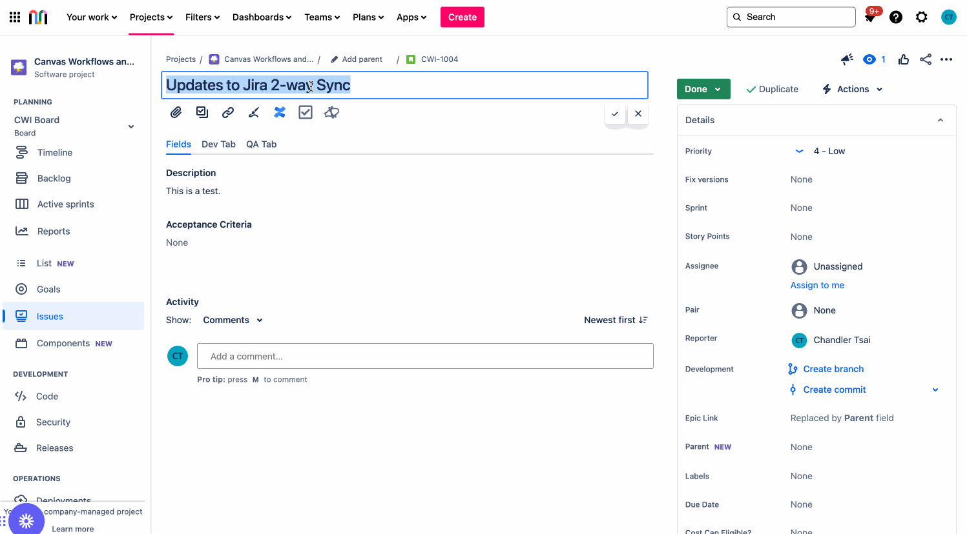
Task: Click the attach paperclip icon
Action: pyautogui.click(x=176, y=112)
